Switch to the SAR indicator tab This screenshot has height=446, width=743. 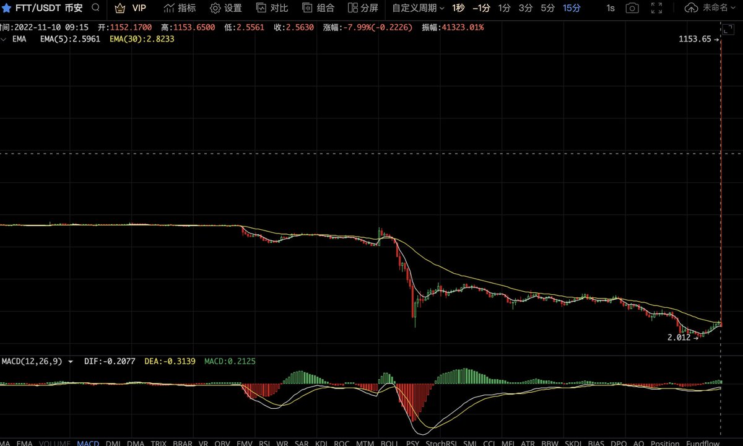pyautogui.click(x=302, y=444)
